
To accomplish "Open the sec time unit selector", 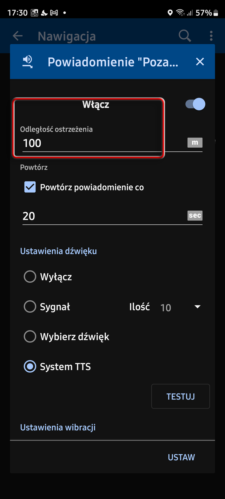I will (x=195, y=215).
